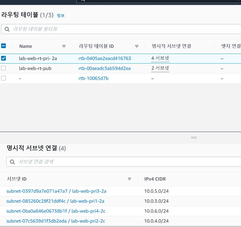Click the 명시적 서브넷 연결 (4) panel heading
Viewport: 241px width, 227px height.
[x=36, y=148]
